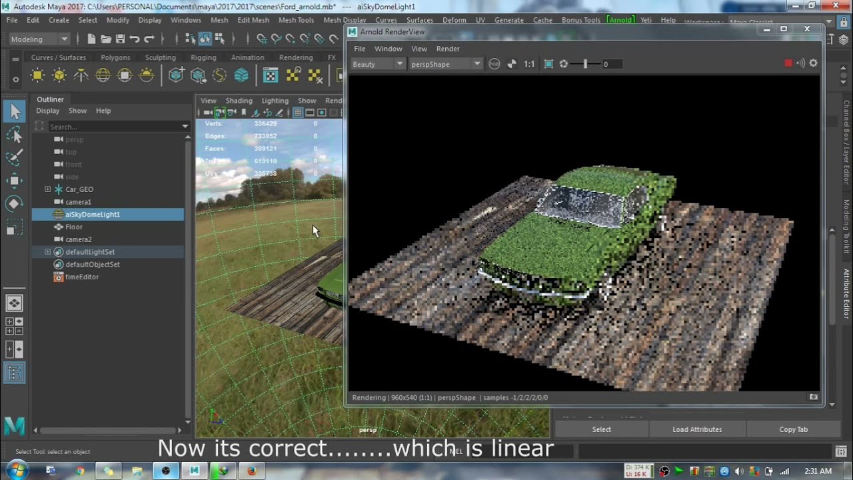The image size is (853, 480).
Task: Activate the Move tool in toolbox
Action: point(15,181)
